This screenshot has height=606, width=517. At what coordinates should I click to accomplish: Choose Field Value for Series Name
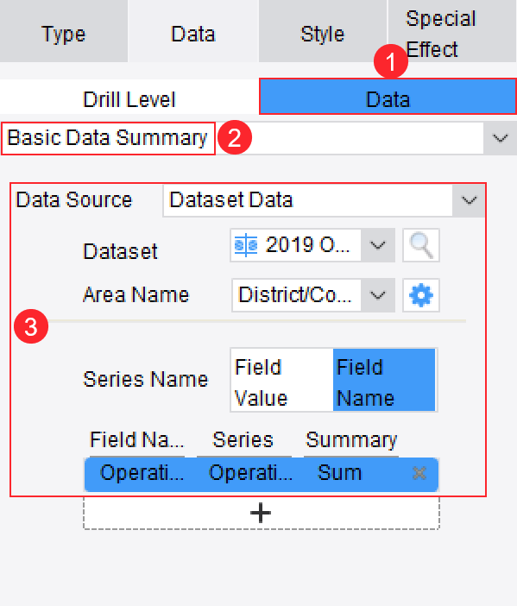pyautogui.click(x=281, y=380)
